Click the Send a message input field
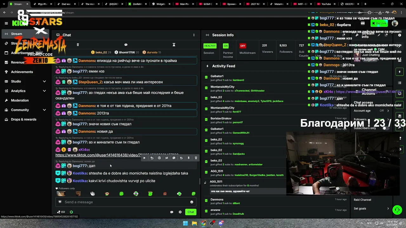 (126, 202)
